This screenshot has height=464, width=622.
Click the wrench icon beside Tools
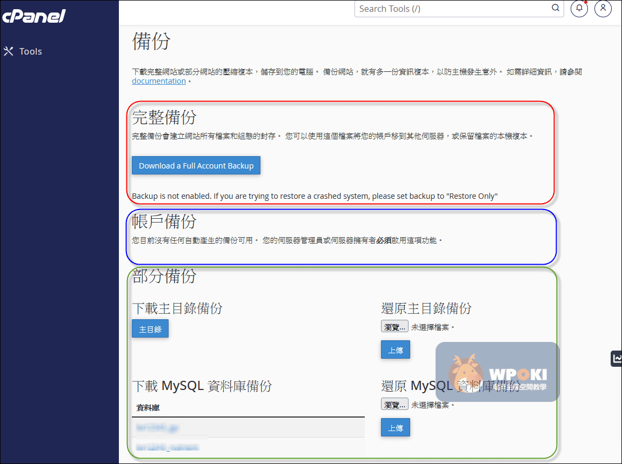click(x=8, y=51)
